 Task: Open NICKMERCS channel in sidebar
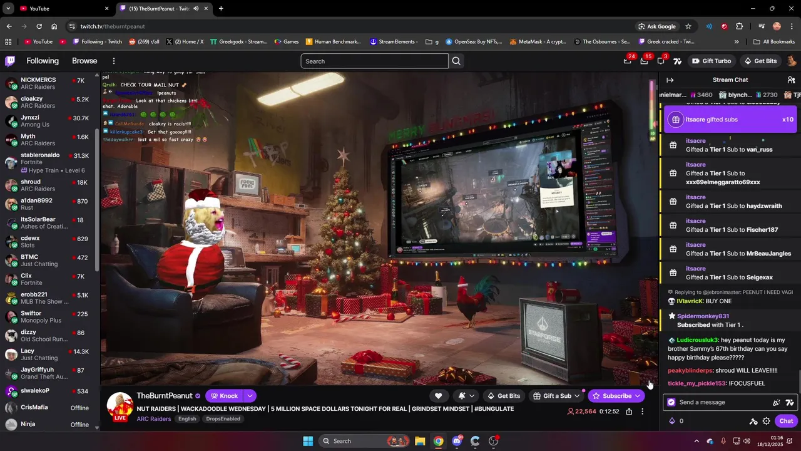pos(50,83)
